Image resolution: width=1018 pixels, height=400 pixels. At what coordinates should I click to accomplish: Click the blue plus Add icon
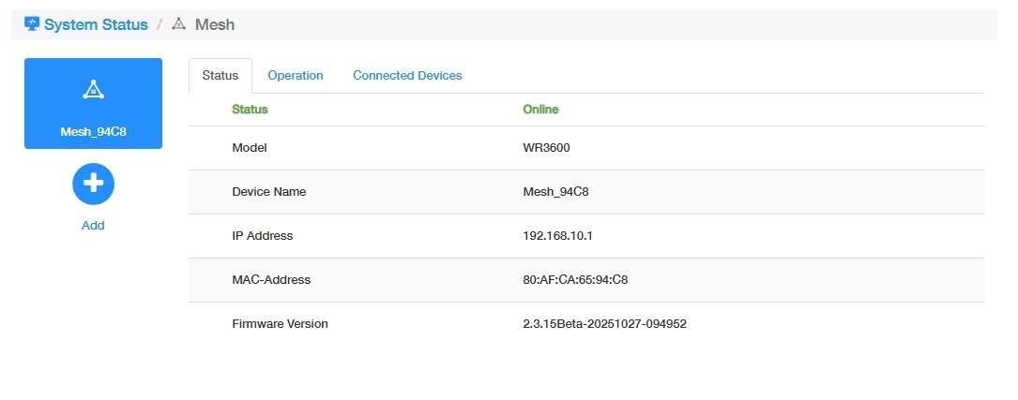tap(93, 185)
